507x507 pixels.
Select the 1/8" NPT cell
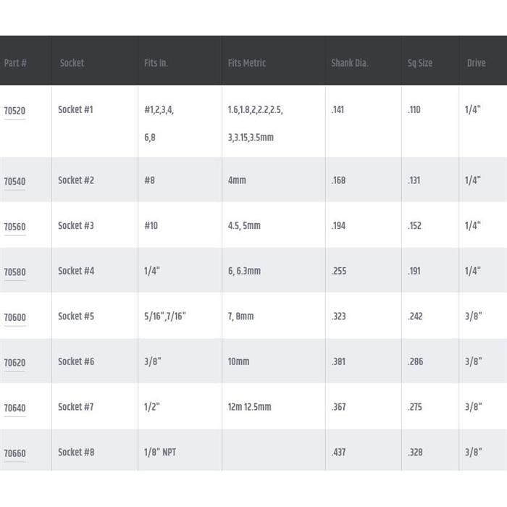tap(160, 453)
